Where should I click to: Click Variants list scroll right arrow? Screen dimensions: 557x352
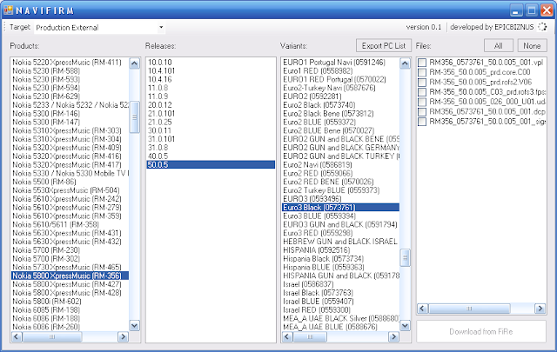[x=393, y=336]
